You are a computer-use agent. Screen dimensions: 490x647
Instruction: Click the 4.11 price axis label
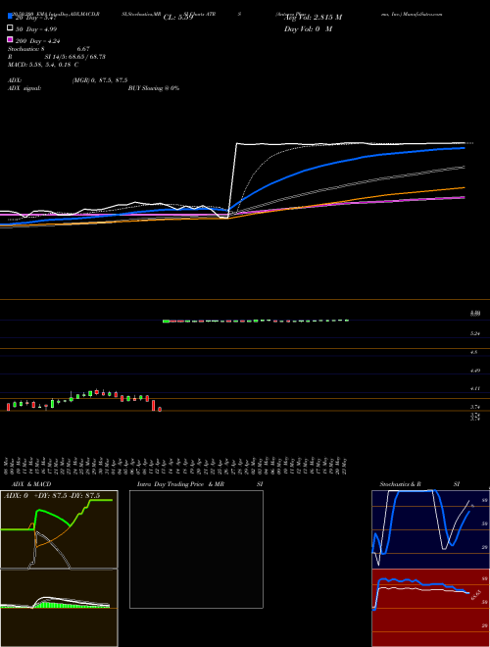tap(475, 388)
